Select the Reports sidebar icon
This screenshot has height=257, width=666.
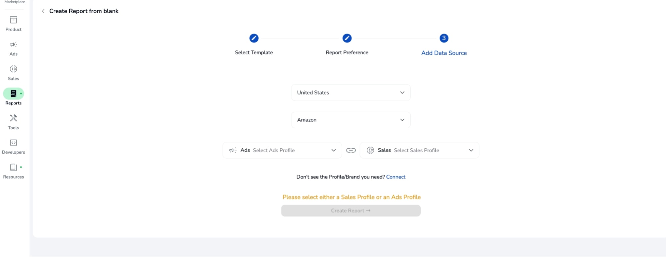click(x=13, y=94)
